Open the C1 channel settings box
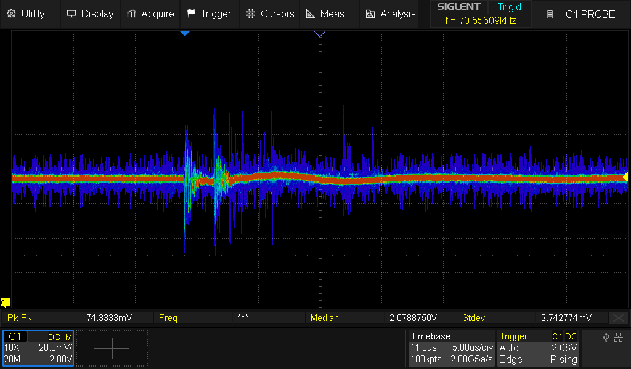Viewport: 631px width, 369px height. (x=38, y=348)
